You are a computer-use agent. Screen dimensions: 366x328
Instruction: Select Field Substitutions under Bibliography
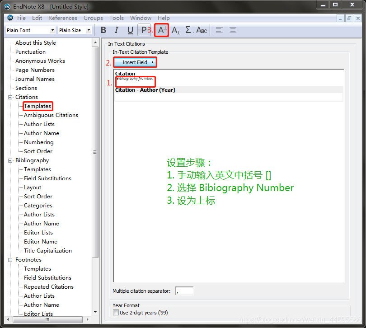(47, 178)
